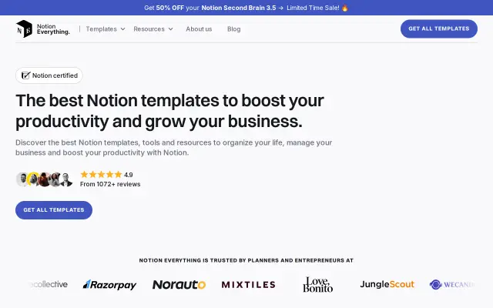Click the 'Discover the best Notion templates' paragraph
Image resolution: width=493 pixels, height=308 pixels.
(174, 147)
